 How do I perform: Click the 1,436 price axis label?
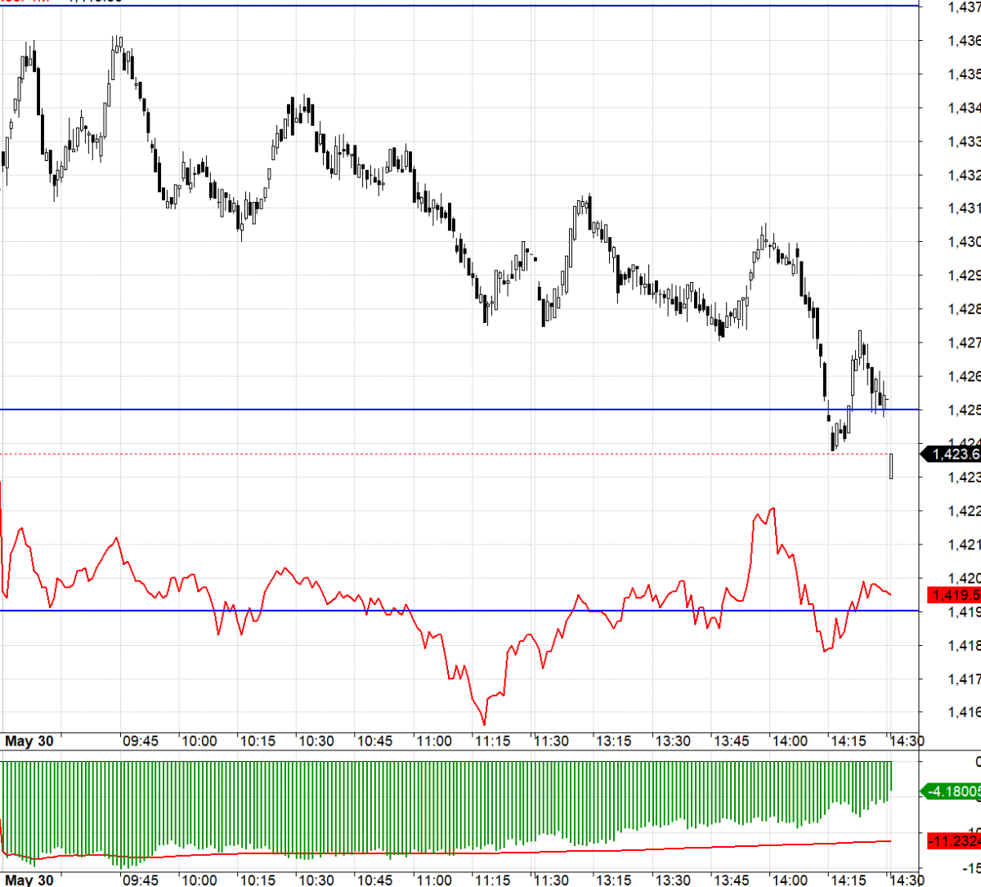pos(964,40)
